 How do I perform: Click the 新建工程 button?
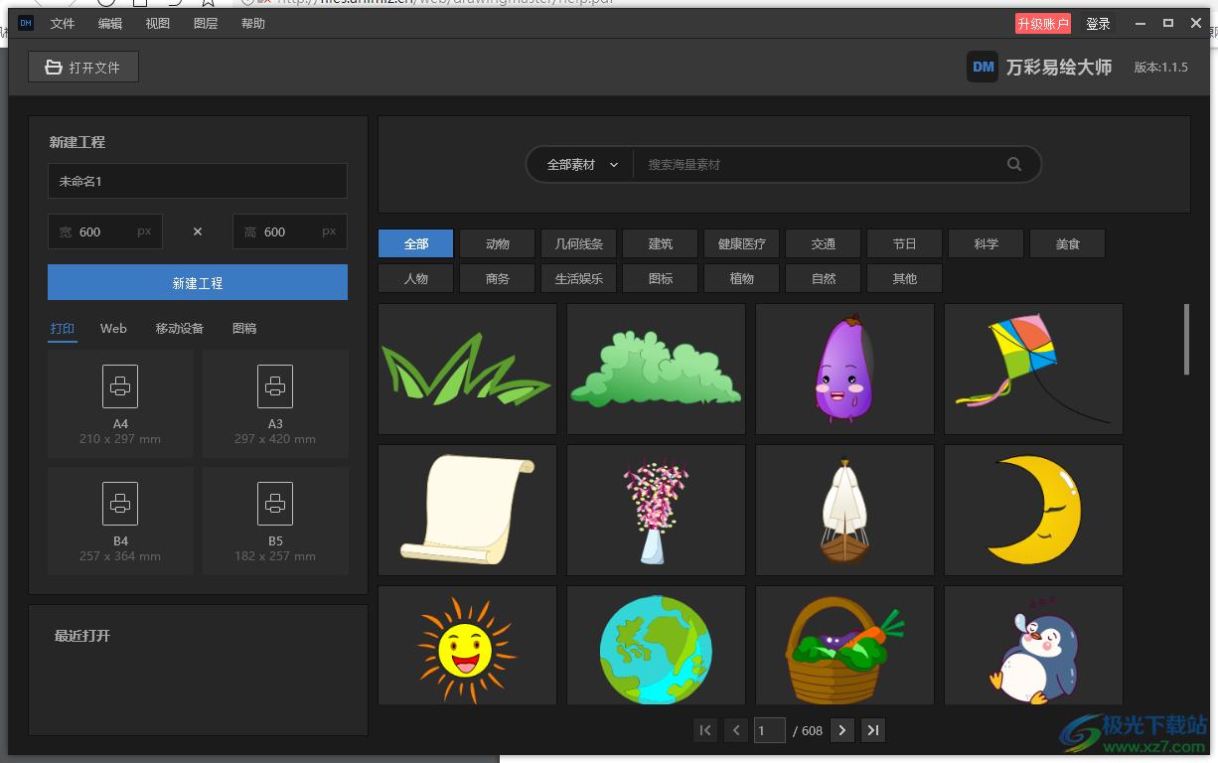tap(198, 283)
